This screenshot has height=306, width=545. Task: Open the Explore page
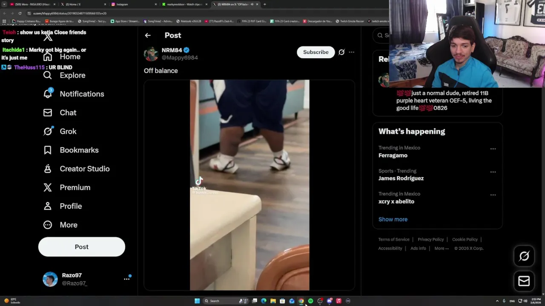pos(64,75)
